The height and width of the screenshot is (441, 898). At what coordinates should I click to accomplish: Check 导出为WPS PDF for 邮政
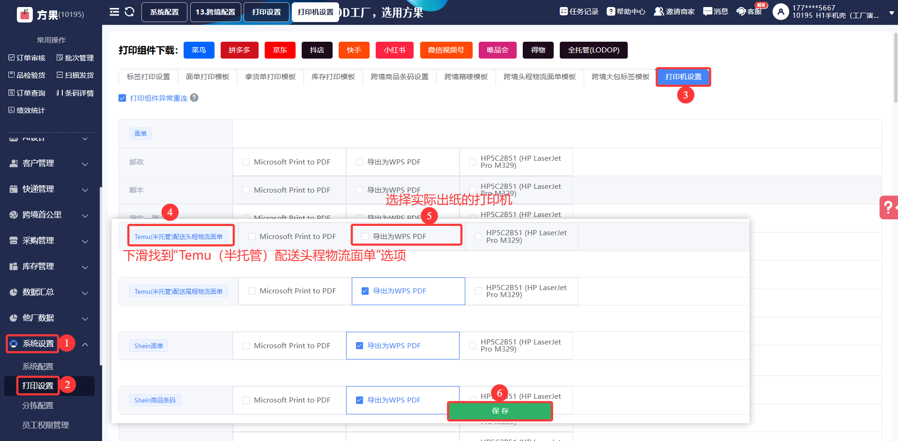359,162
